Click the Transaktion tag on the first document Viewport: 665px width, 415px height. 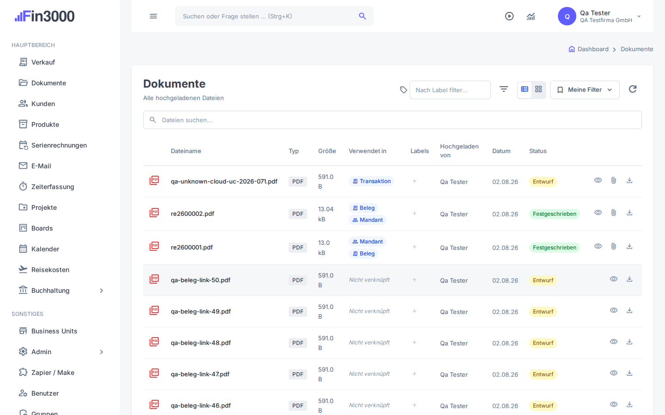371,181
